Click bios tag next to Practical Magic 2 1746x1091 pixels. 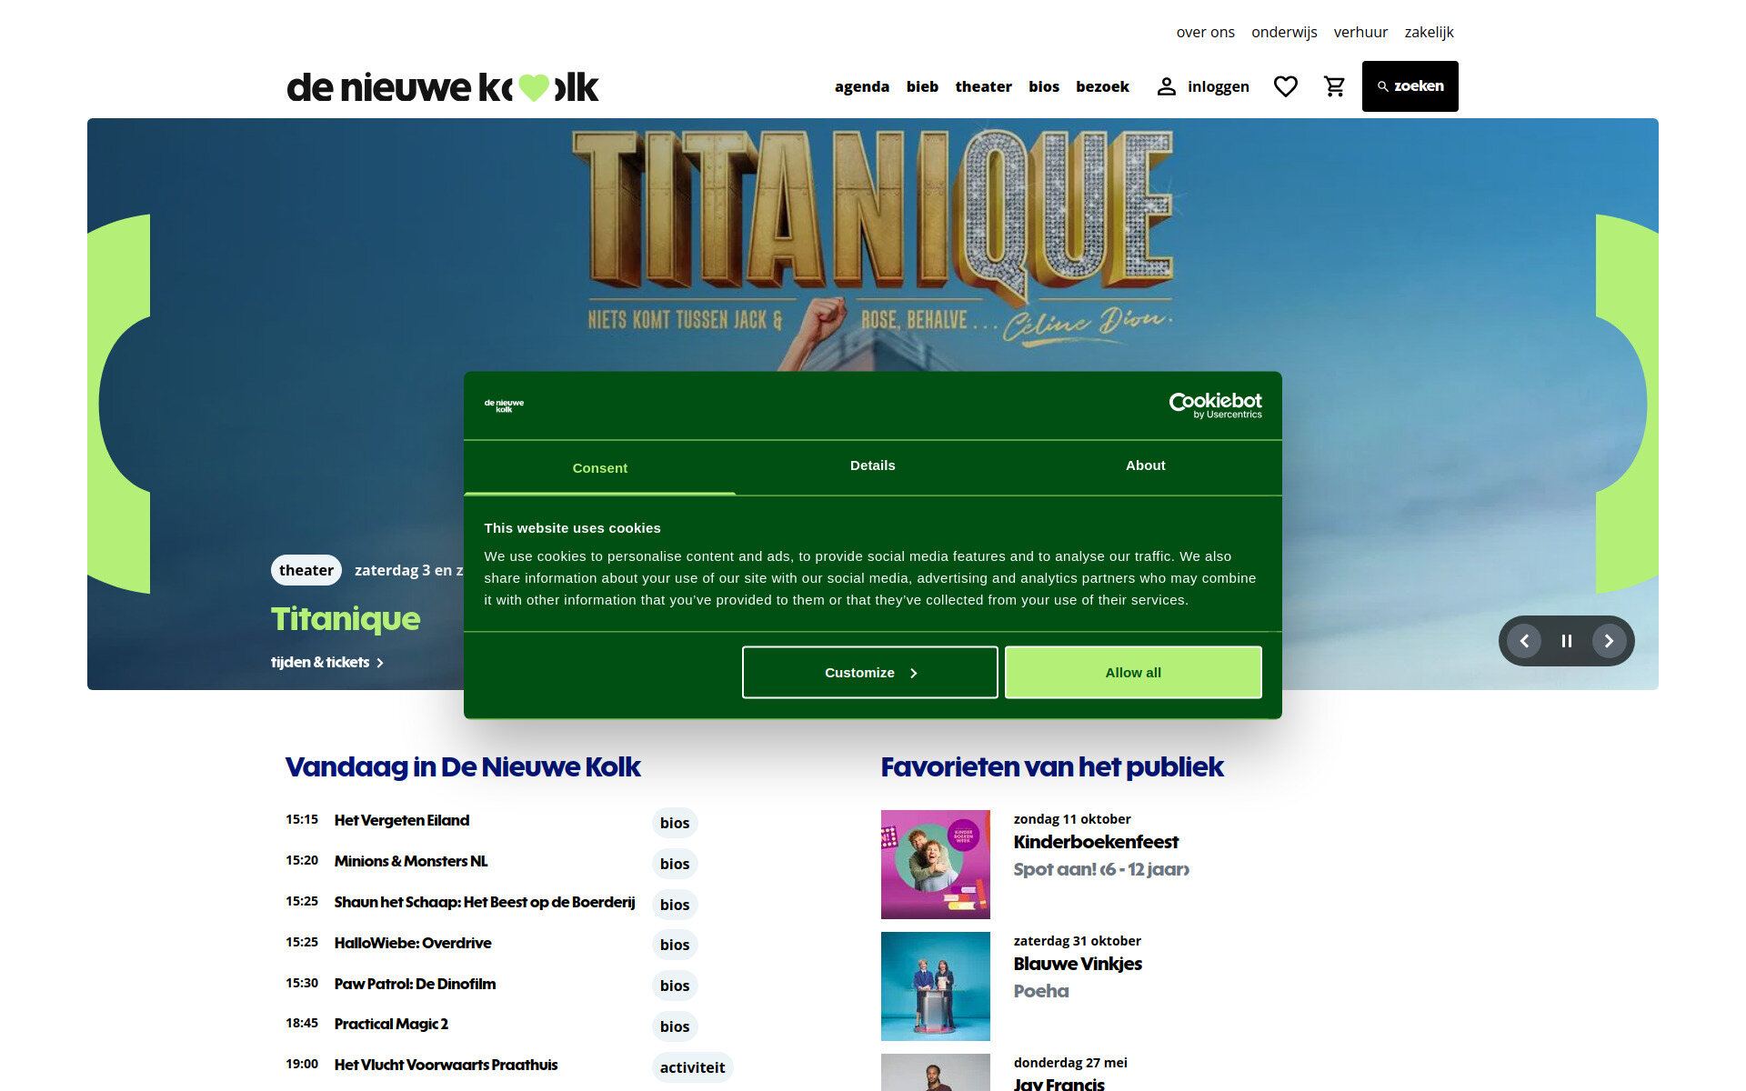click(x=675, y=1026)
